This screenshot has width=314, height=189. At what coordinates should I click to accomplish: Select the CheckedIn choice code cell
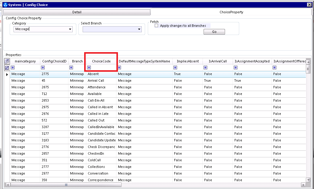pyautogui.click(x=101, y=153)
